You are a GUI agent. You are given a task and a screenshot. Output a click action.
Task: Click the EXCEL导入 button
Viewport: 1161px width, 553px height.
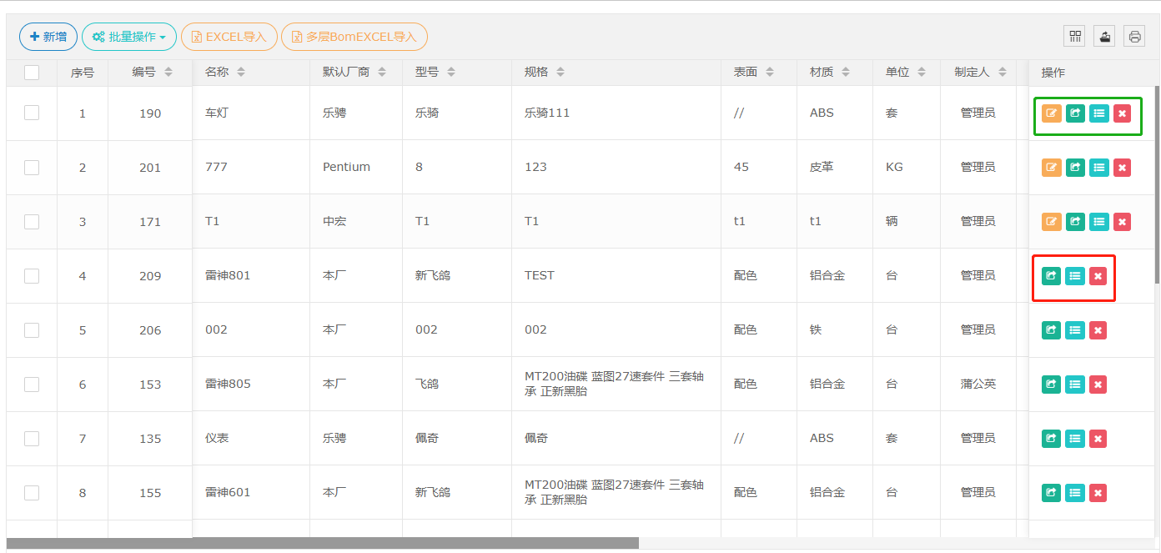[229, 37]
